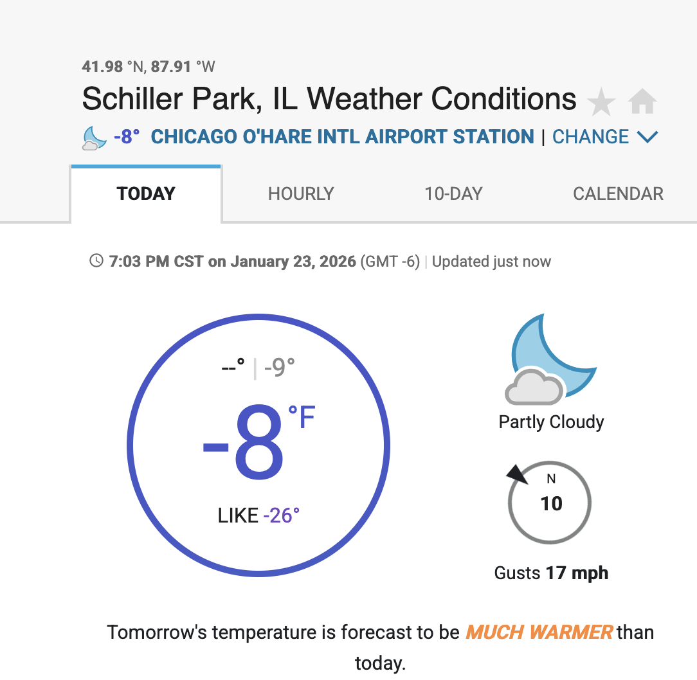Click the °F unit symbol
This screenshot has height=680, width=697.
tap(302, 418)
